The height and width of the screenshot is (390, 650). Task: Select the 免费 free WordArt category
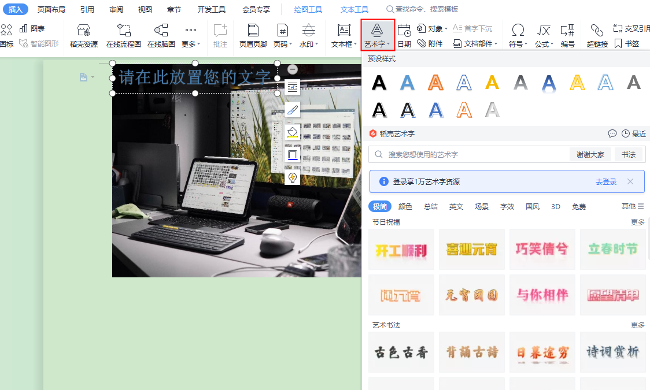pyautogui.click(x=579, y=207)
